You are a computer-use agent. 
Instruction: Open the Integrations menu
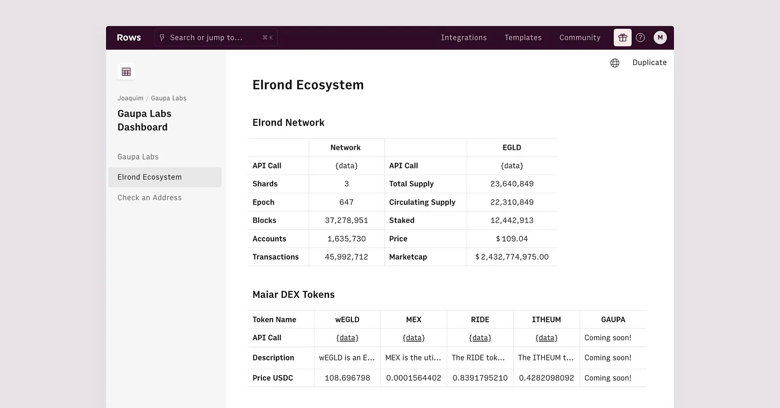pos(464,37)
